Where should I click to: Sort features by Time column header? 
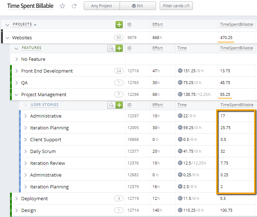click(182, 48)
